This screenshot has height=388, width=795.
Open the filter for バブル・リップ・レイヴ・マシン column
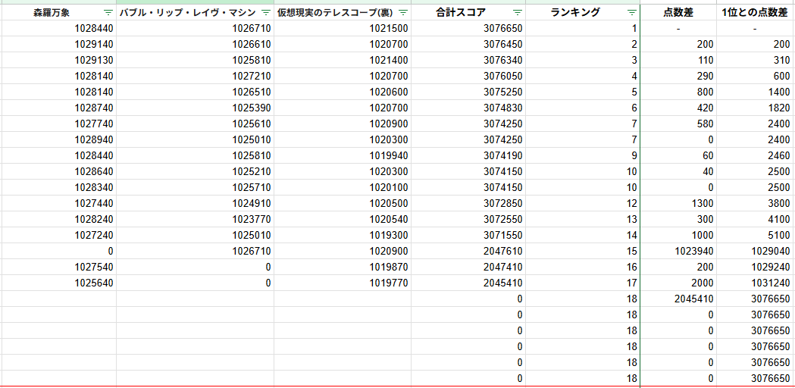266,12
